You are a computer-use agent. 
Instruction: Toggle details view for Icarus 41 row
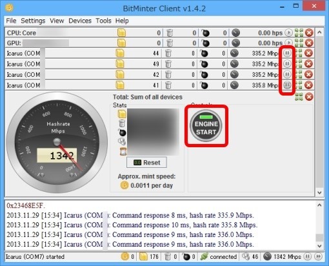[x=299, y=85]
